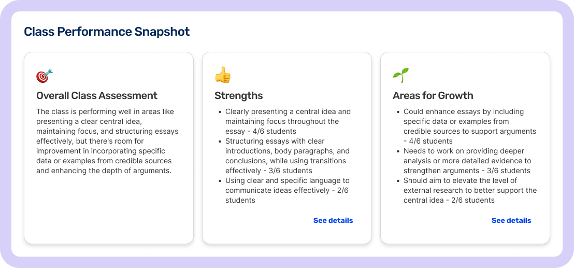Viewport: 574px width, 268px height.
Task: Click blank space left of Growth See details
Action: 438,220
